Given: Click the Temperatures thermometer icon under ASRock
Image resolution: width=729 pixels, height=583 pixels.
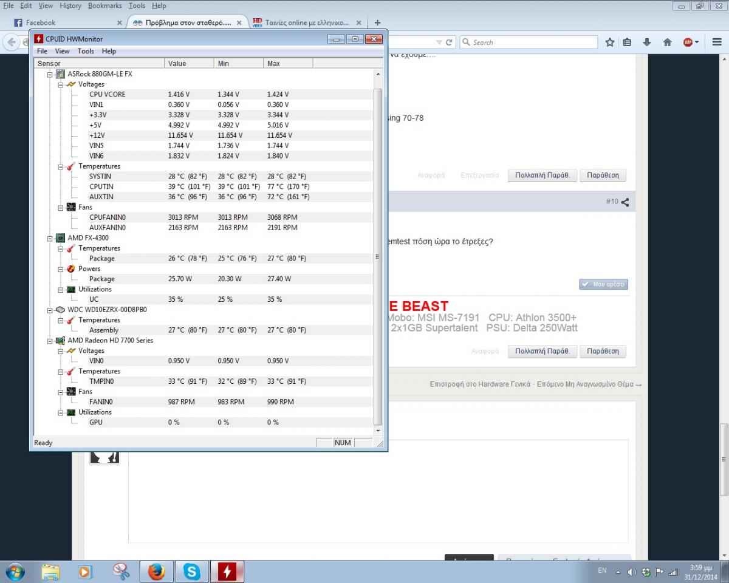Looking at the screenshot, I should [x=71, y=166].
